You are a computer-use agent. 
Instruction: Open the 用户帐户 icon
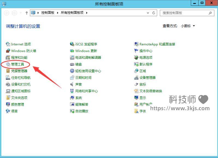(x=136, y=104)
